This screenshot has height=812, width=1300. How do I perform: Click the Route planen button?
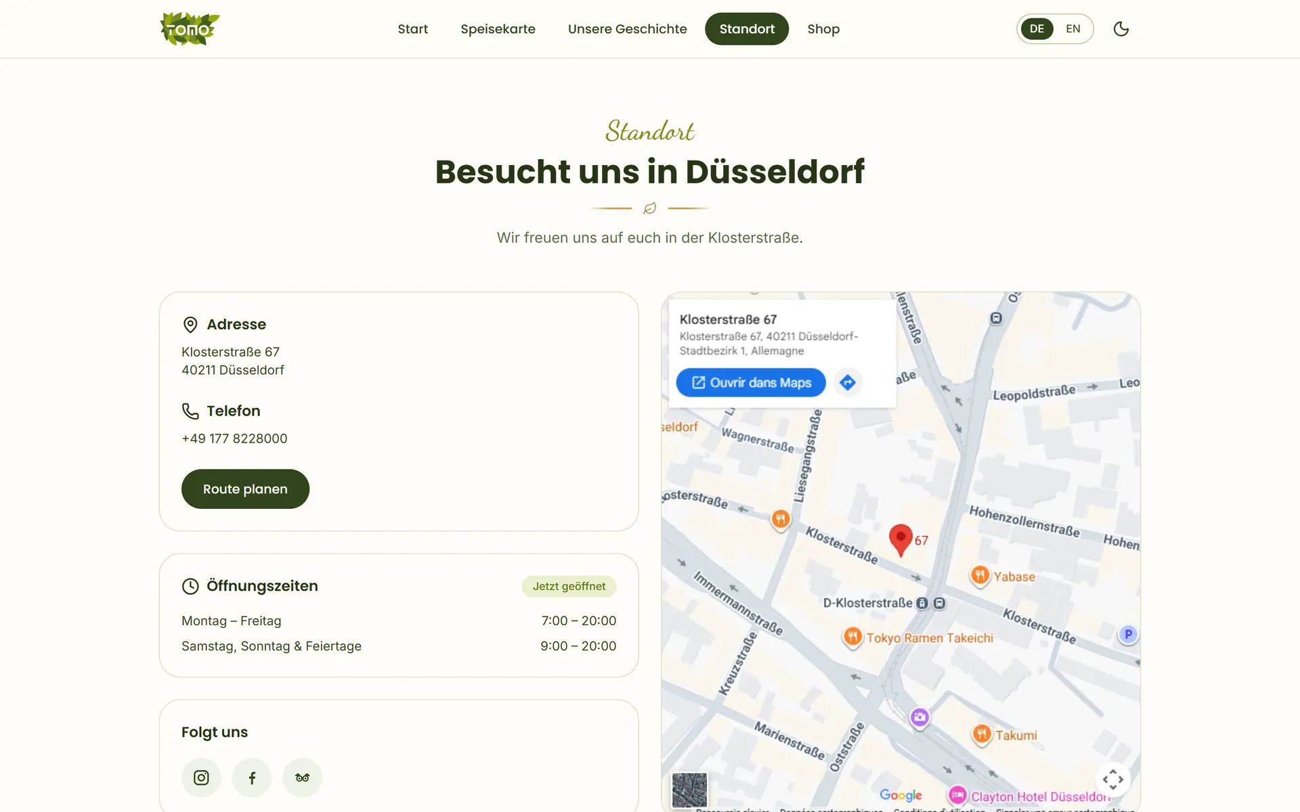coord(245,489)
